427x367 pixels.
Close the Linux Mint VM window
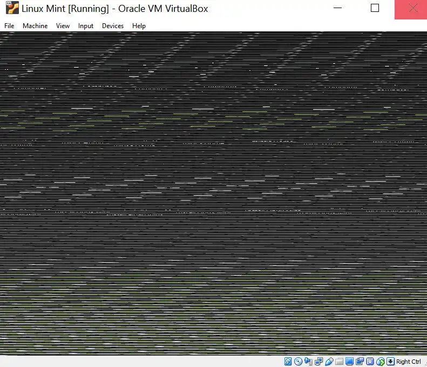coord(413,9)
